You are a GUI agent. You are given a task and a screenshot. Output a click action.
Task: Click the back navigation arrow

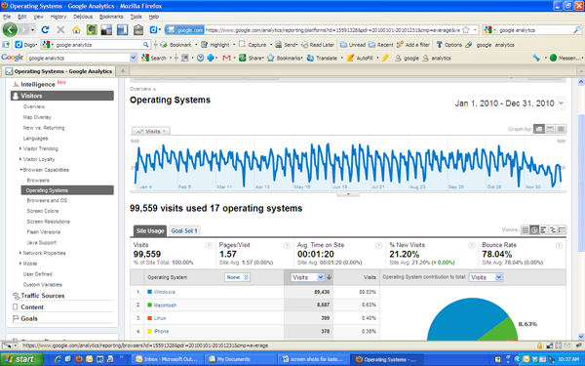click(10, 29)
